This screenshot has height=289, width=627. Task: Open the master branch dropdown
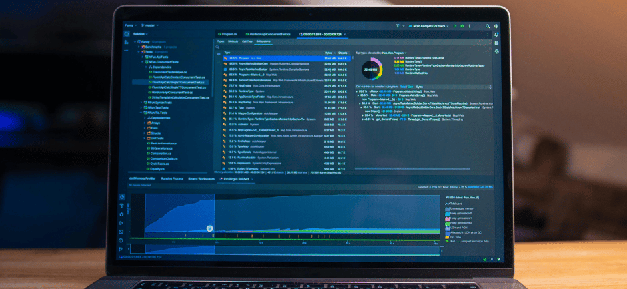coord(150,25)
